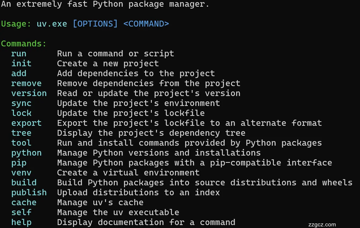Click the 'publish' command name
The width and height of the screenshot is (360, 228).
coord(29,193)
